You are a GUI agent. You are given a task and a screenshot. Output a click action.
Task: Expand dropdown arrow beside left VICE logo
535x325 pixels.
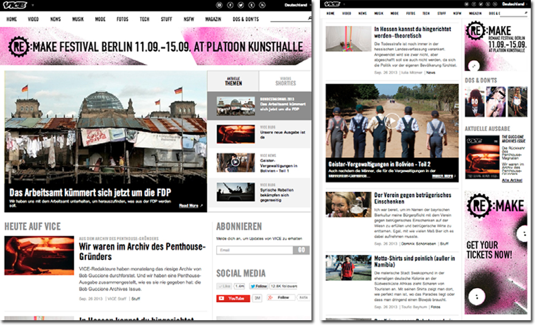point(33,5)
